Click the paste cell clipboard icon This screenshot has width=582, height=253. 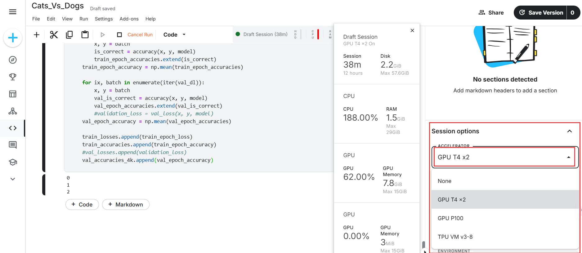[x=85, y=35]
